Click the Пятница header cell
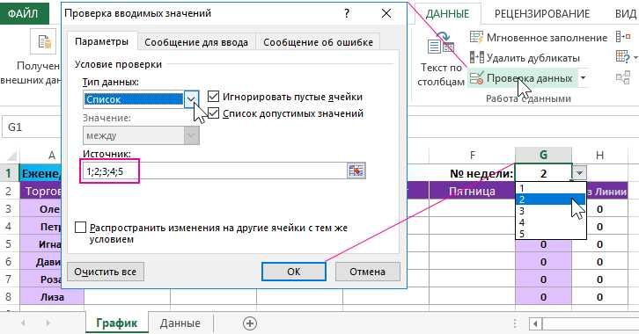This screenshot has height=334, width=639. click(x=472, y=191)
